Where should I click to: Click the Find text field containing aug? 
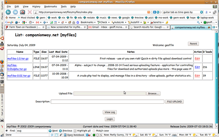click(32, 131)
